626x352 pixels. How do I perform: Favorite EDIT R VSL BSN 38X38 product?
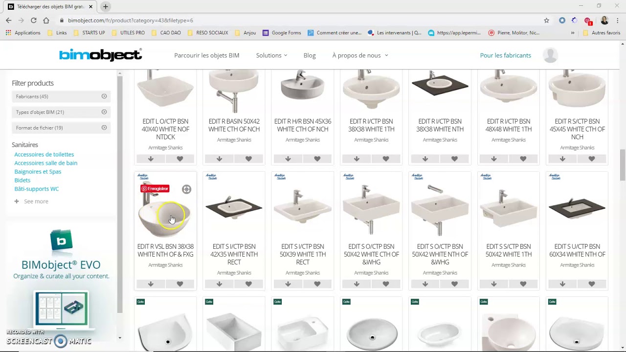click(x=180, y=284)
